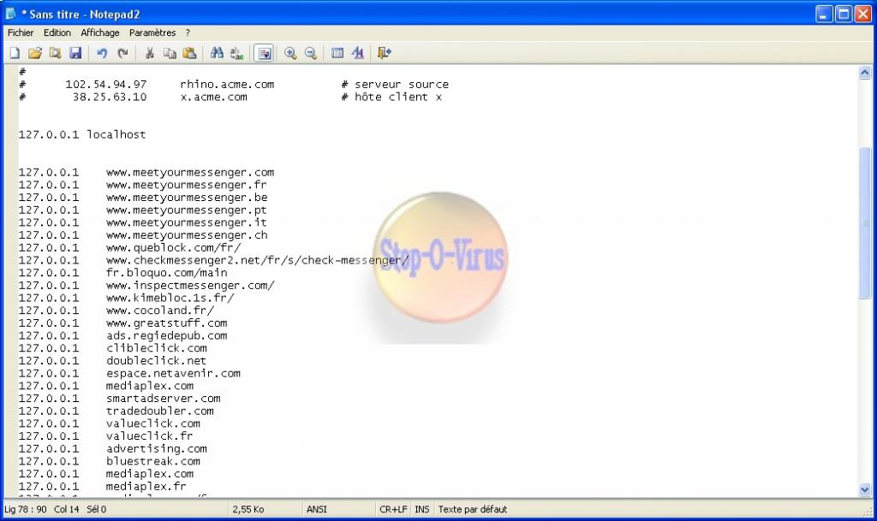Click on 'mediaplex.fr' entry
The width and height of the screenshot is (877, 521).
pyautogui.click(x=146, y=487)
